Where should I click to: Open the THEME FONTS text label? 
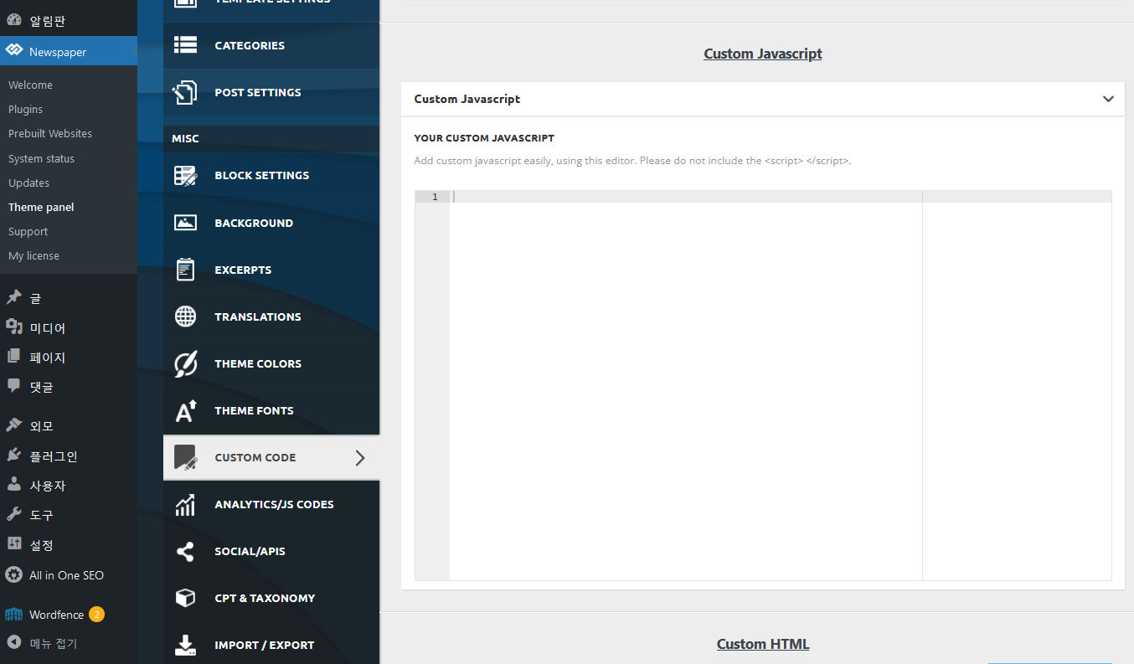254,410
